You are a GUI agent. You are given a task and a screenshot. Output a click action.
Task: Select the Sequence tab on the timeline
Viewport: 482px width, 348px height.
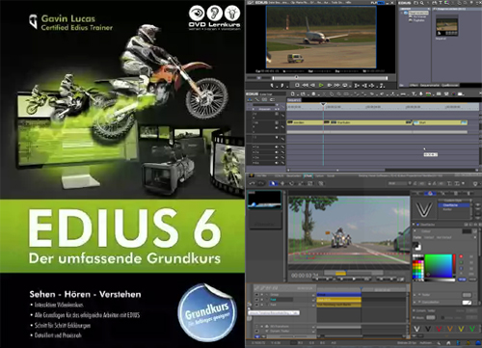point(294,100)
